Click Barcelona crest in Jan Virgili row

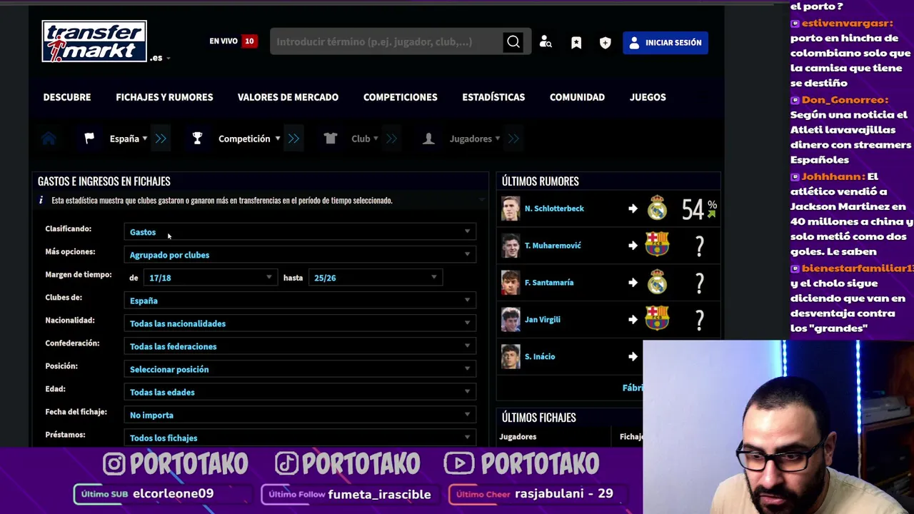tap(657, 319)
